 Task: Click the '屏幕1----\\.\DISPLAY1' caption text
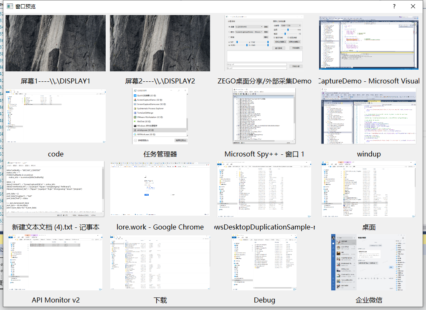pyautogui.click(x=56, y=81)
